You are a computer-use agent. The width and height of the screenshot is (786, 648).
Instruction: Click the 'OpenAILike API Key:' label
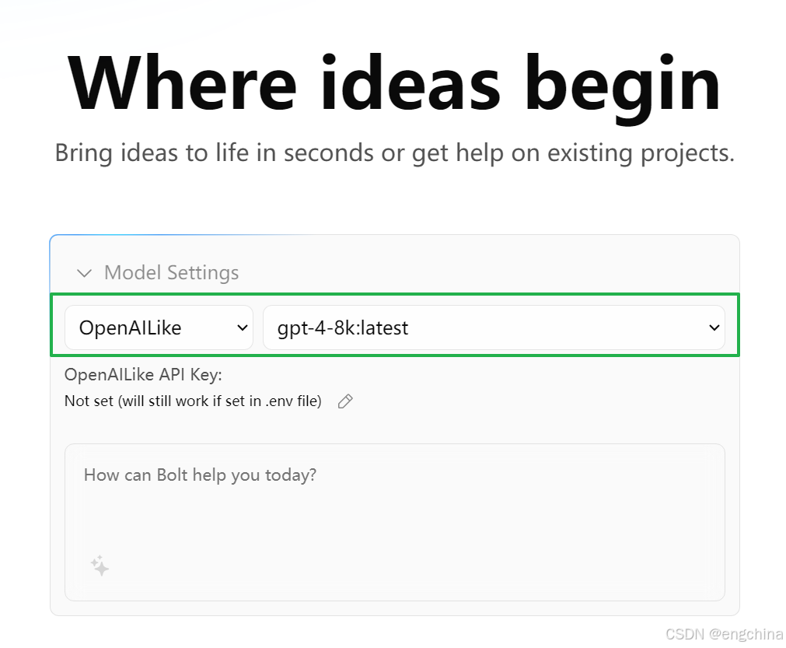pos(143,375)
